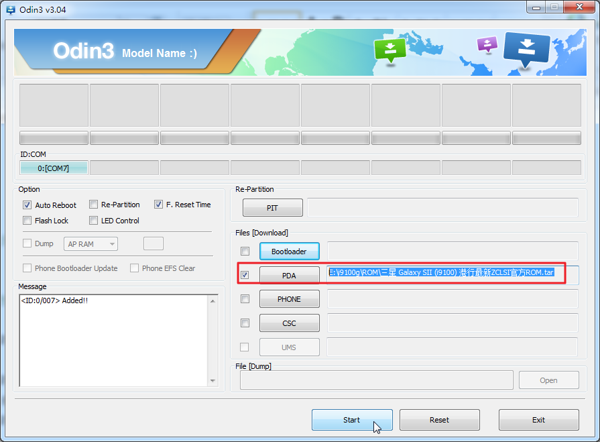600x442 pixels.
Task: Check Phone EFS Clear option
Action: (x=134, y=268)
